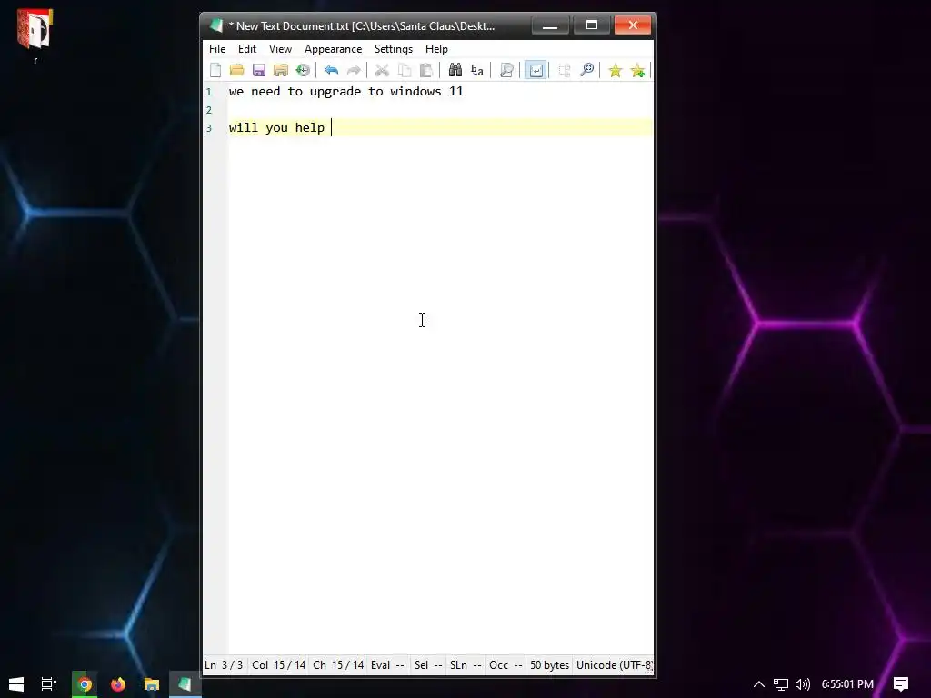Click the network tray icon
The width and height of the screenshot is (931, 698).
pyautogui.click(x=781, y=684)
